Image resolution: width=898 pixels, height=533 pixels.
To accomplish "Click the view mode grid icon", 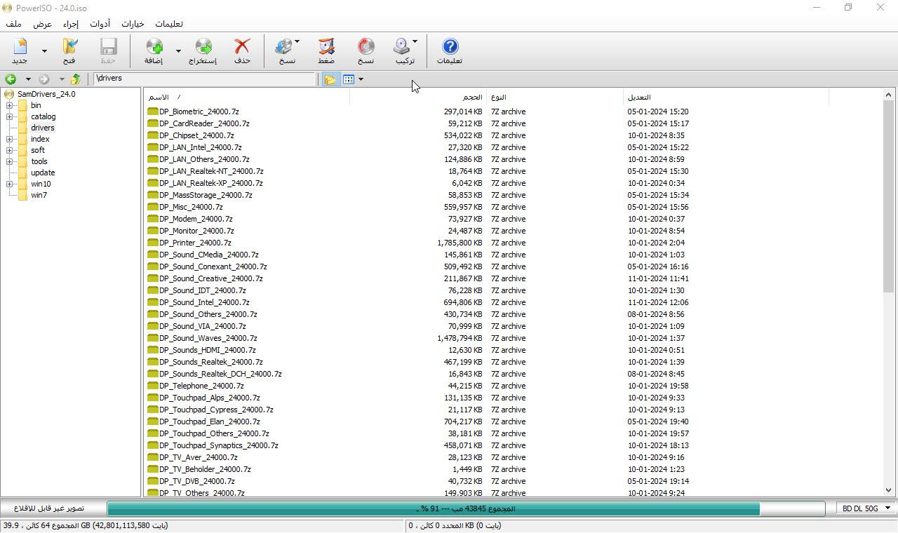I will (x=349, y=79).
